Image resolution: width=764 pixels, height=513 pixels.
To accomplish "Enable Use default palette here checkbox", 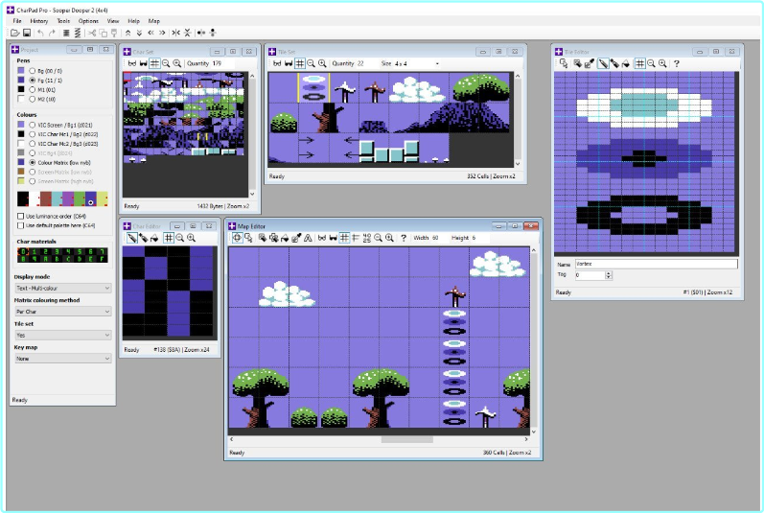I will [x=20, y=225].
